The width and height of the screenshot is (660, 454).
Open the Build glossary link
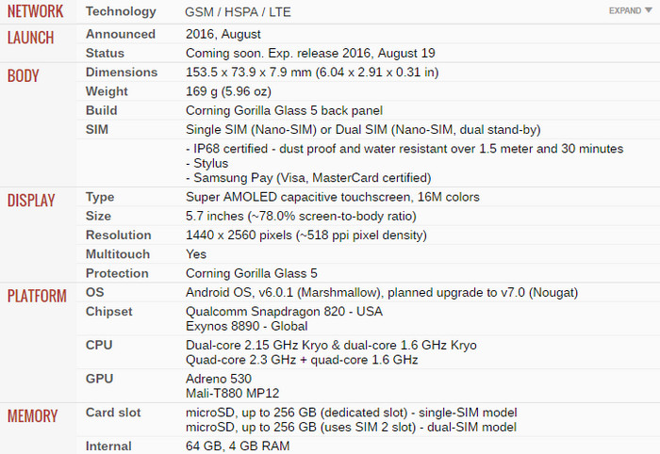pyautogui.click(x=101, y=110)
